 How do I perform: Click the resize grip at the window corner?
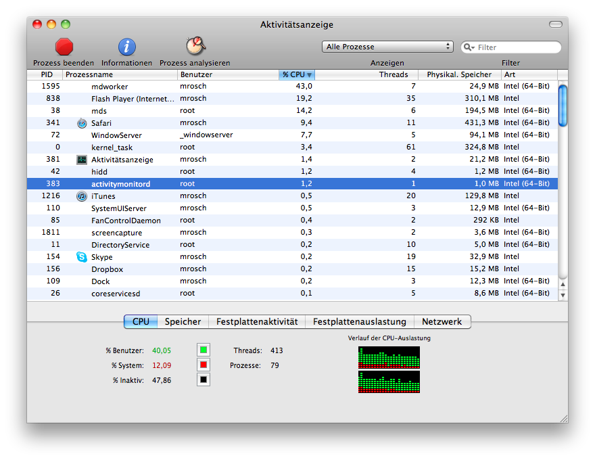click(x=564, y=418)
